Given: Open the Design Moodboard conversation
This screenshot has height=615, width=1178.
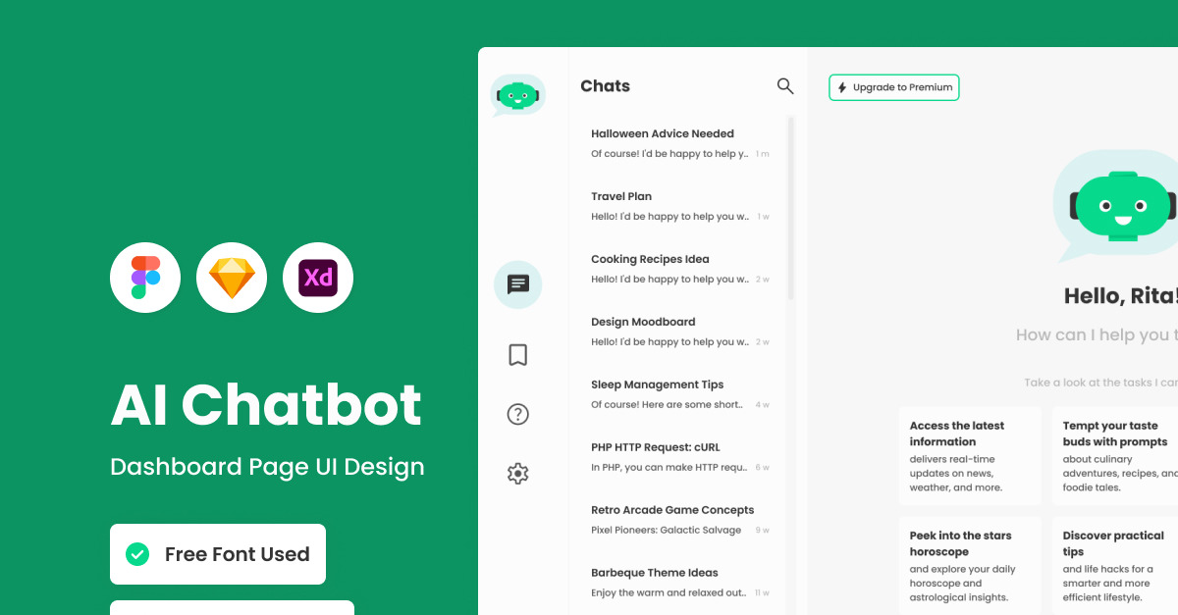Looking at the screenshot, I should click(677, 332).
